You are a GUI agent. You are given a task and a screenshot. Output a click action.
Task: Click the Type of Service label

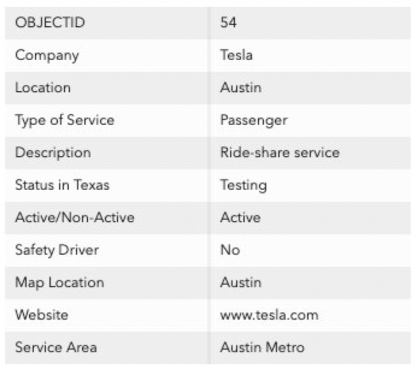tap(64, 120)
